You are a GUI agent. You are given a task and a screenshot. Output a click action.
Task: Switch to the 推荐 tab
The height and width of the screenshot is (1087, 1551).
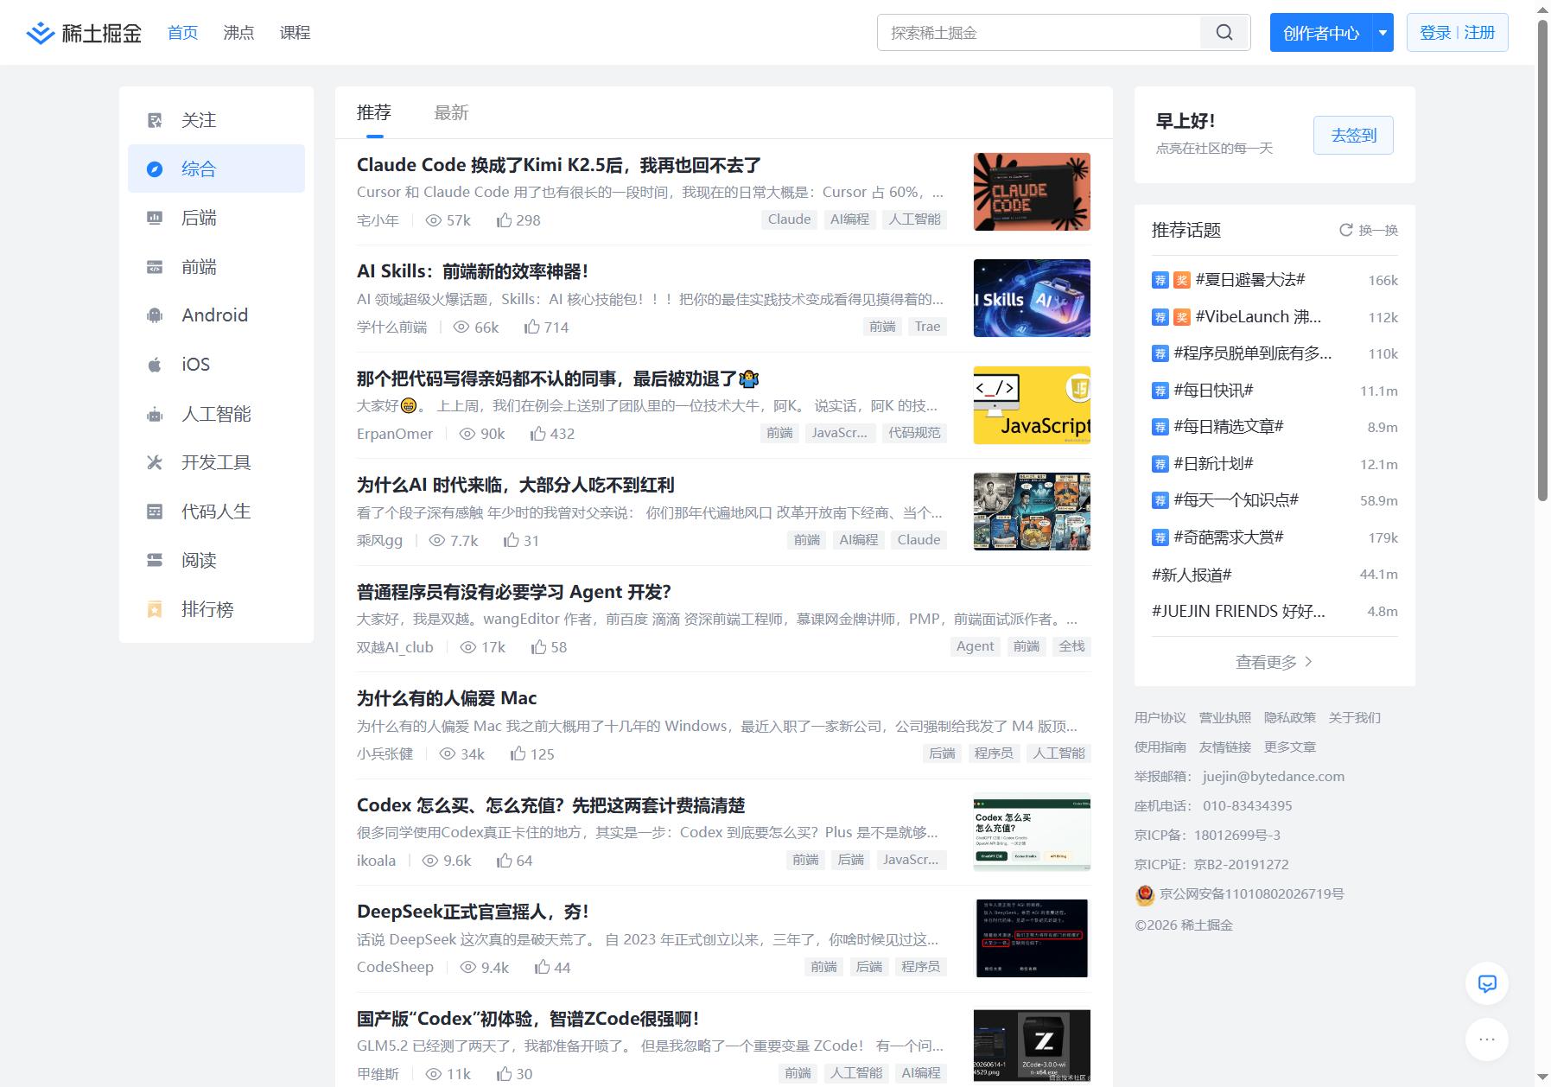pyautogui.click(x=374, y=112)
